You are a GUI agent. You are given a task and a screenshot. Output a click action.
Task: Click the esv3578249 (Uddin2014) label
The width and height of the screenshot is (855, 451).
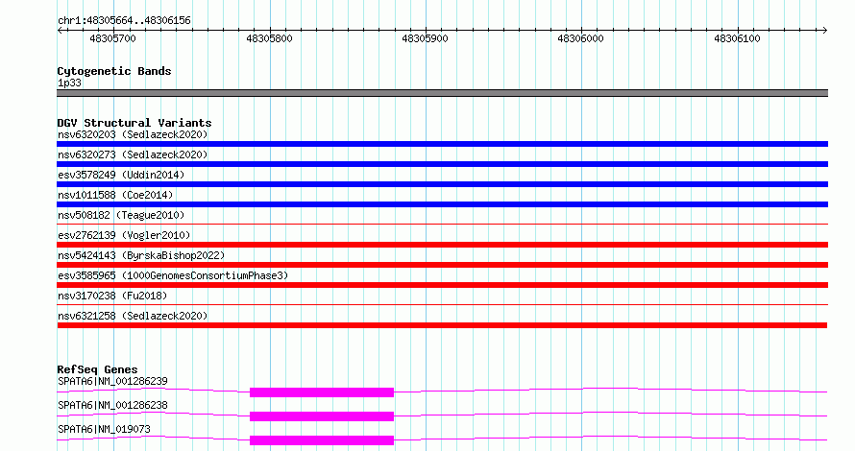(121, 175)
